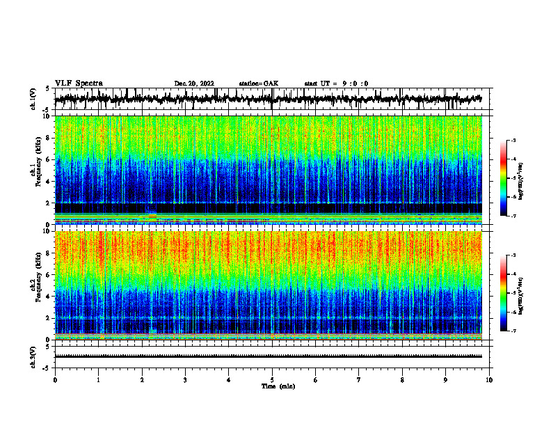The height and width of the screenshot is (426, 551).
Task: Click the ch.1 frequency tick label "2"
Action: [x=48, y=203]
